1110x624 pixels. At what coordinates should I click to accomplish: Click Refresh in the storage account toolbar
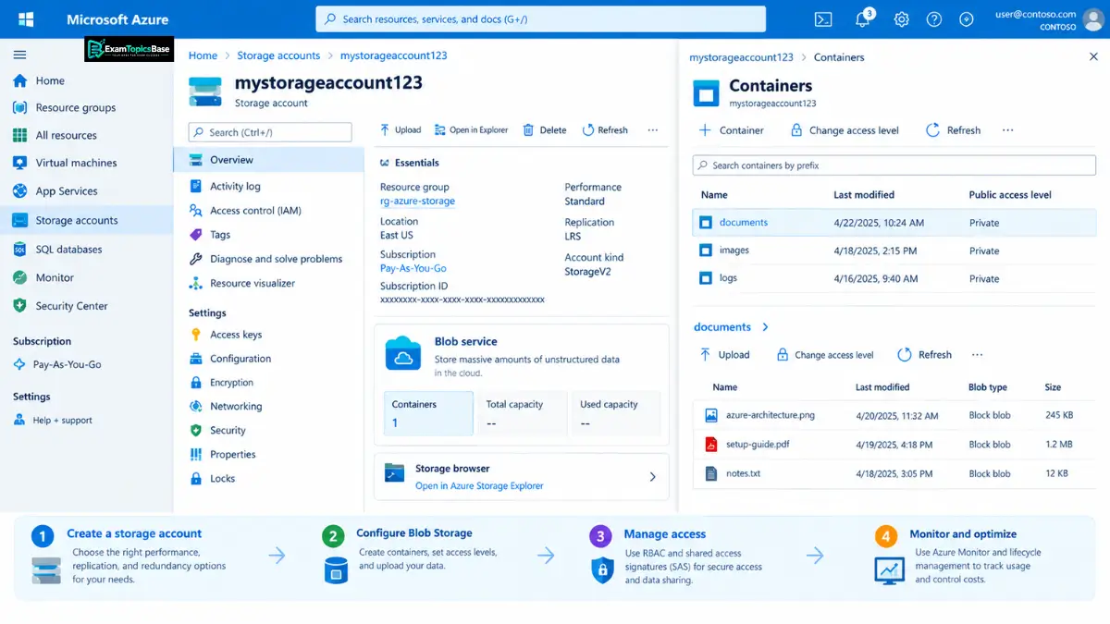point(605,130)
